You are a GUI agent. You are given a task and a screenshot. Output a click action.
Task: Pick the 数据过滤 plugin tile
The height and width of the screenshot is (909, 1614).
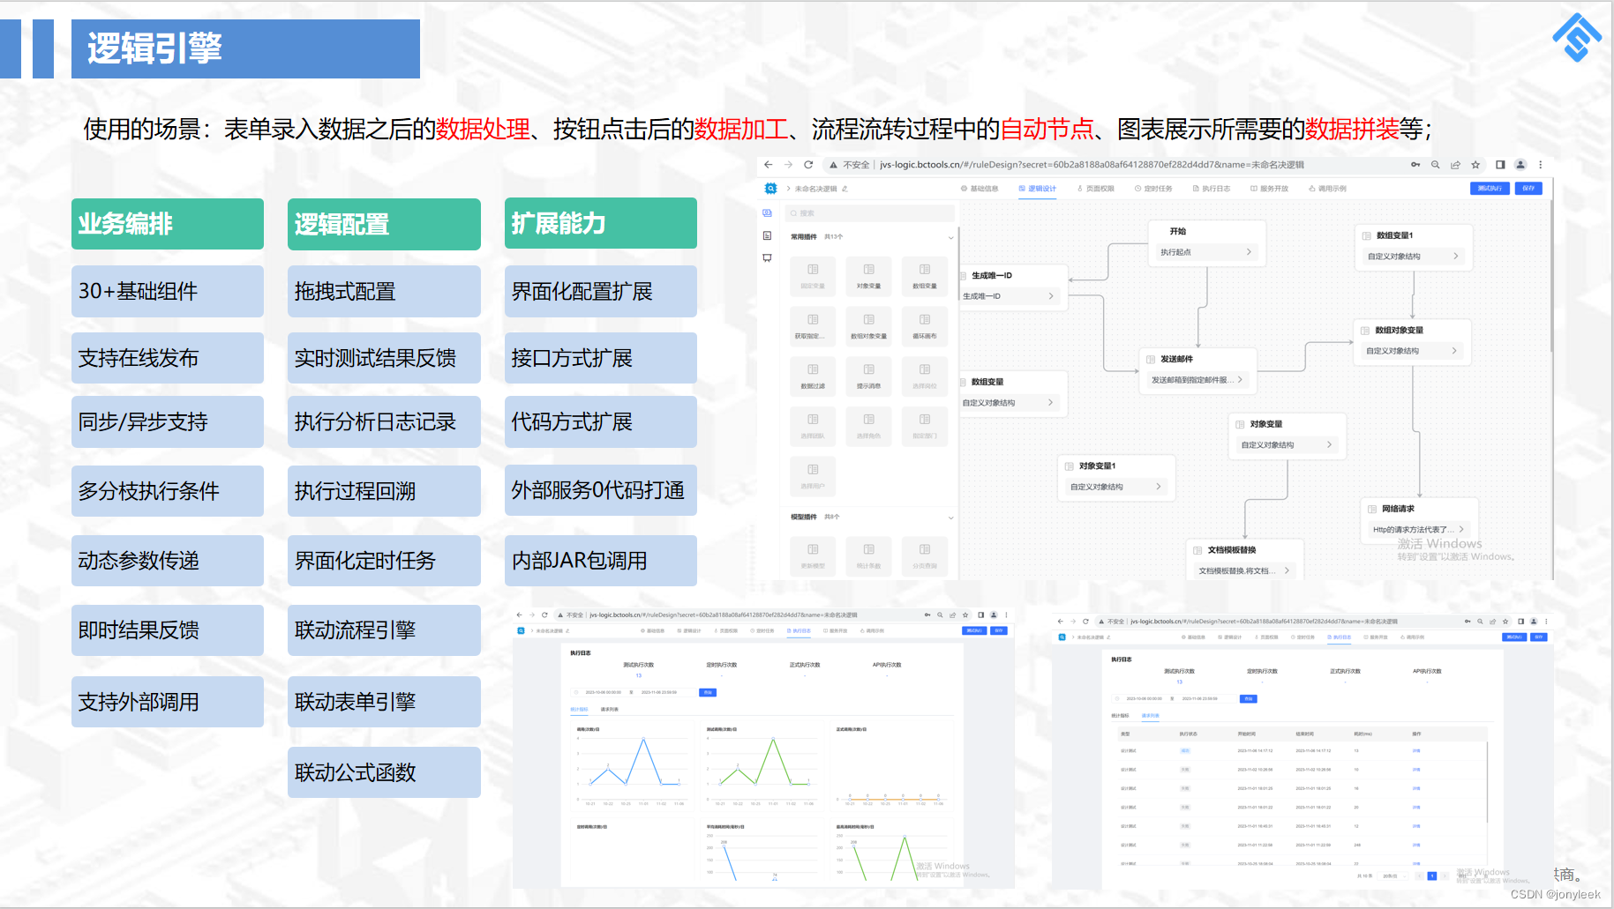pos(813,376)
